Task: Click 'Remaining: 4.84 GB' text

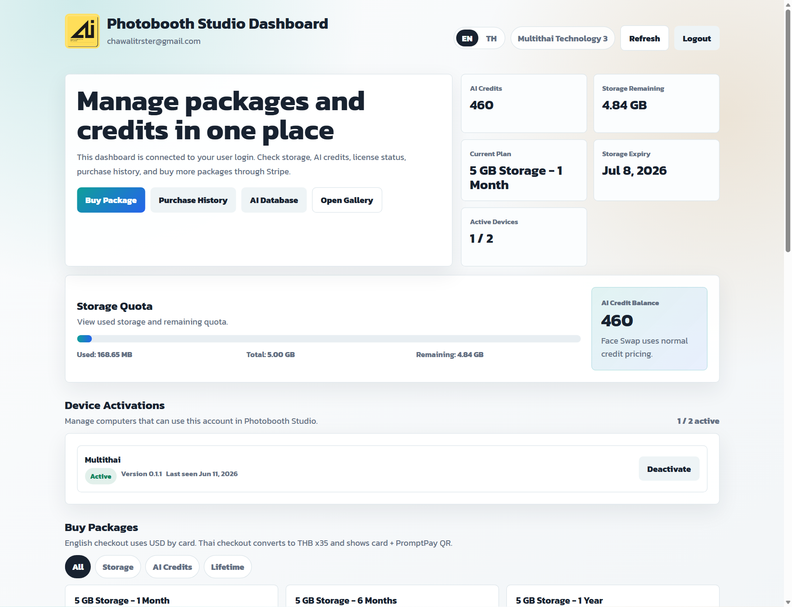Action: coord(450,355)
